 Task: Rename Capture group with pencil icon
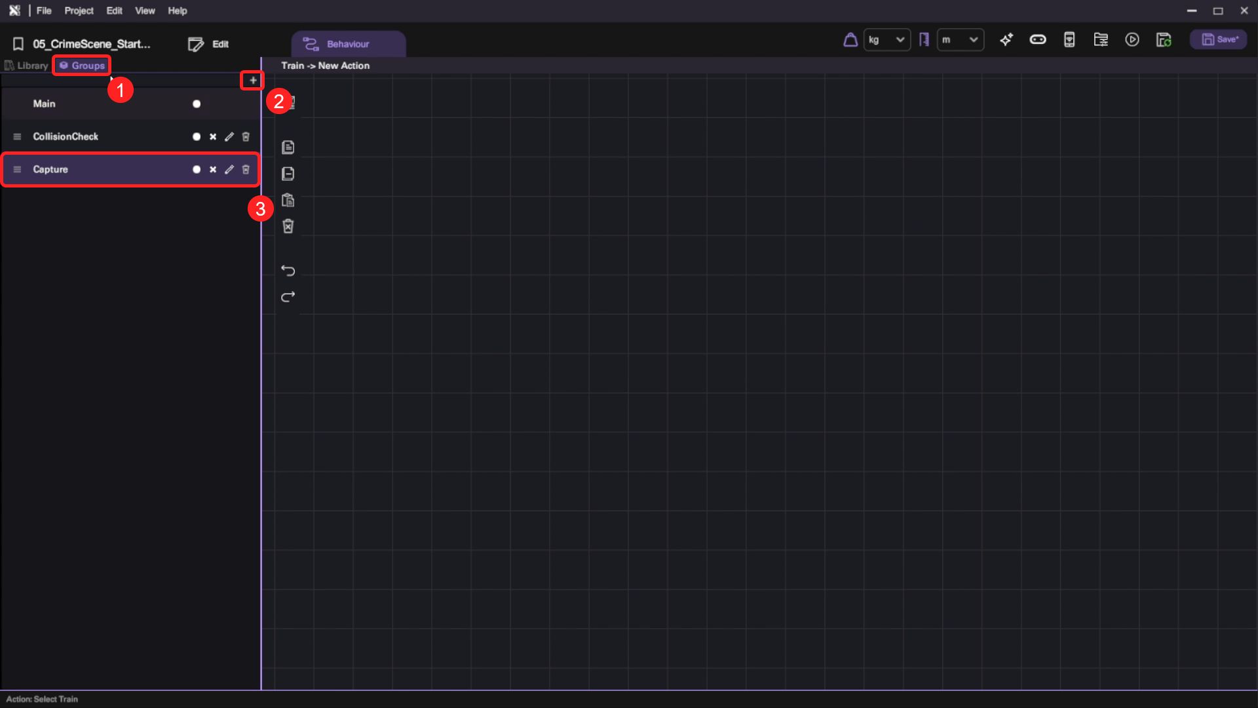(x=229, y=170)
